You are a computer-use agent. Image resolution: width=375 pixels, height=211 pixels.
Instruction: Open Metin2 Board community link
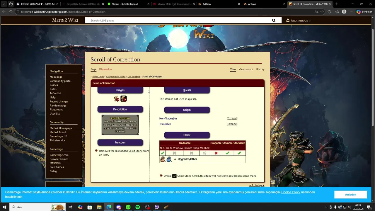point(58,132)
